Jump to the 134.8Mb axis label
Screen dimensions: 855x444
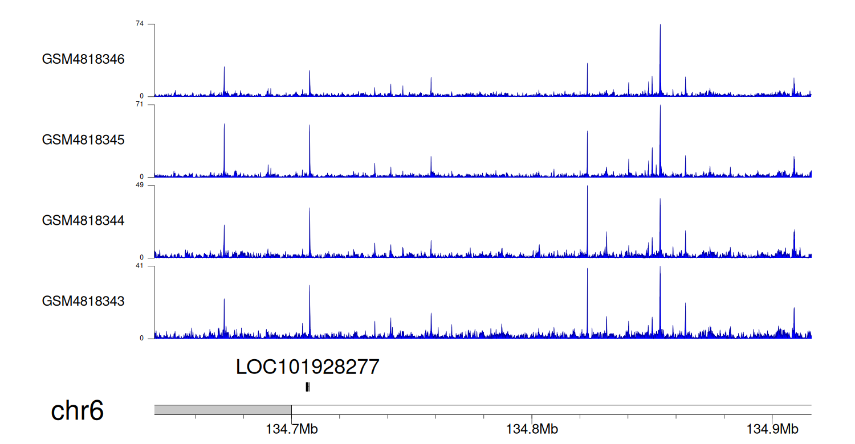tap(532, 429)
